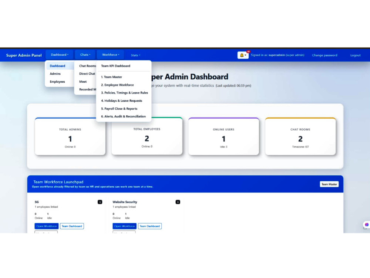Open Direct Chat from the Chats menu
The image size is (370, 278).
87,74
